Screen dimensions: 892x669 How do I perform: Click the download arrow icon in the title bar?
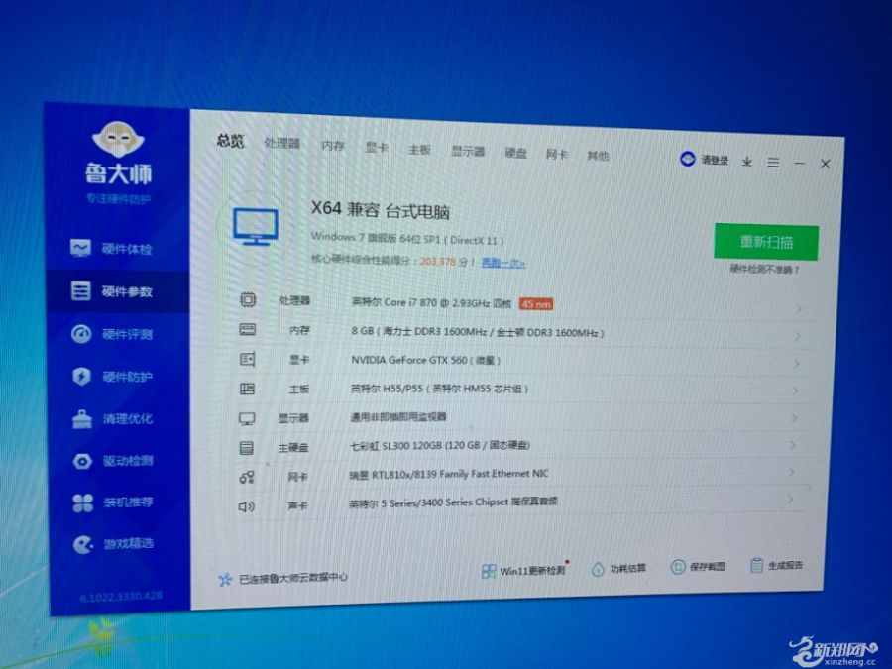[x=747, y=162]
